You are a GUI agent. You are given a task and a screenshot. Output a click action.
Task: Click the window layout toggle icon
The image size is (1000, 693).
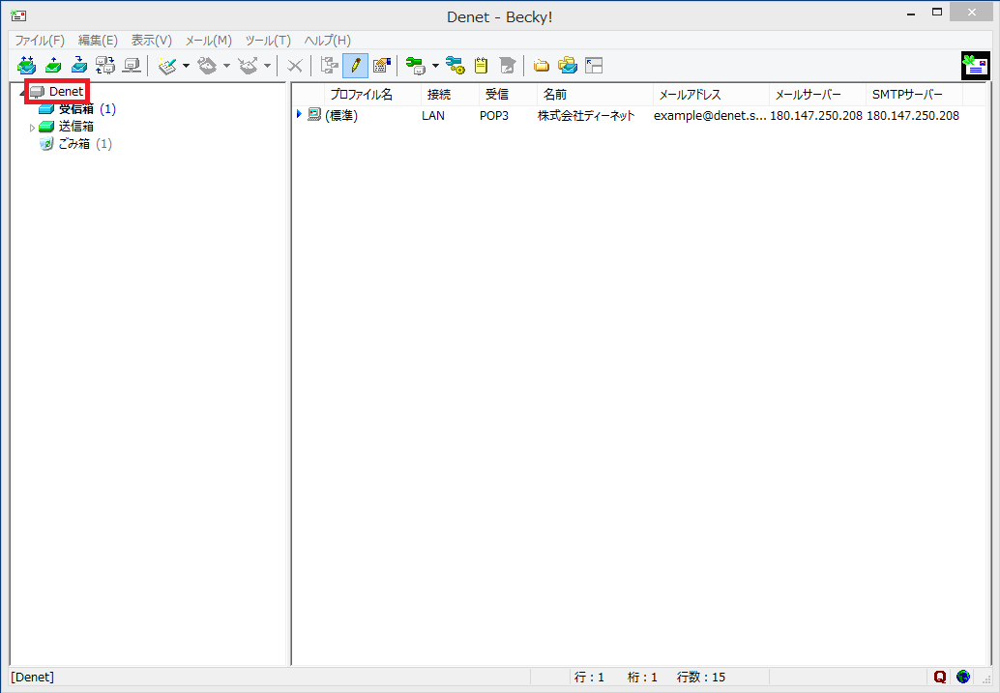pyautogui.click(x=594, y=65)
